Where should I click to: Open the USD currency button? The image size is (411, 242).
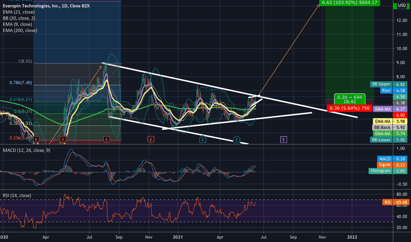(402, 5)
